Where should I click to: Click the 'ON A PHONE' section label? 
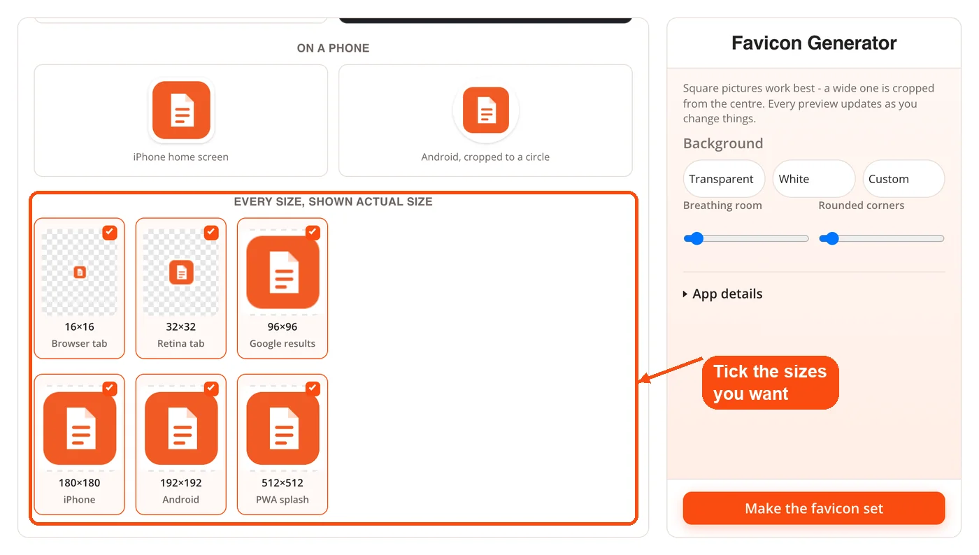333,48
